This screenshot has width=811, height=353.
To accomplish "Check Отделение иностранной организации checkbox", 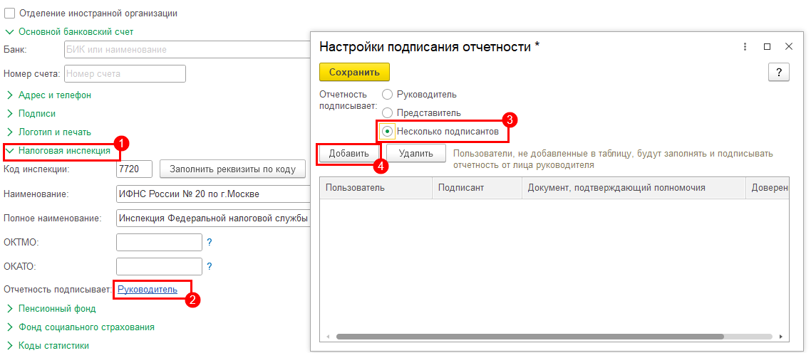I will tap(9, 13).
